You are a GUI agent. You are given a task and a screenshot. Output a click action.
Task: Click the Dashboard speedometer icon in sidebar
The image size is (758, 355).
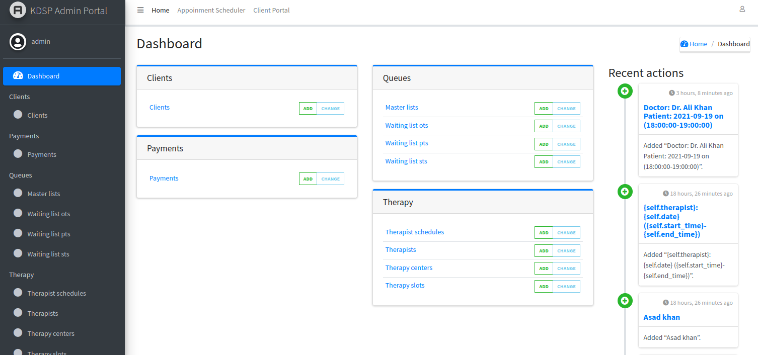[x=18, y=76]
